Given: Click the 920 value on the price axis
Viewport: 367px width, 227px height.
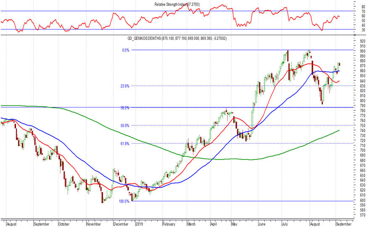Looking at the screenshot, I should click(362, 41).
